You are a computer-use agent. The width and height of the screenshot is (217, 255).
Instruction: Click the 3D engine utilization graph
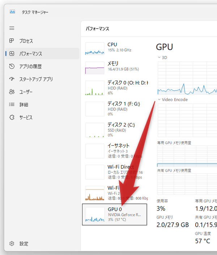point(187,78)
